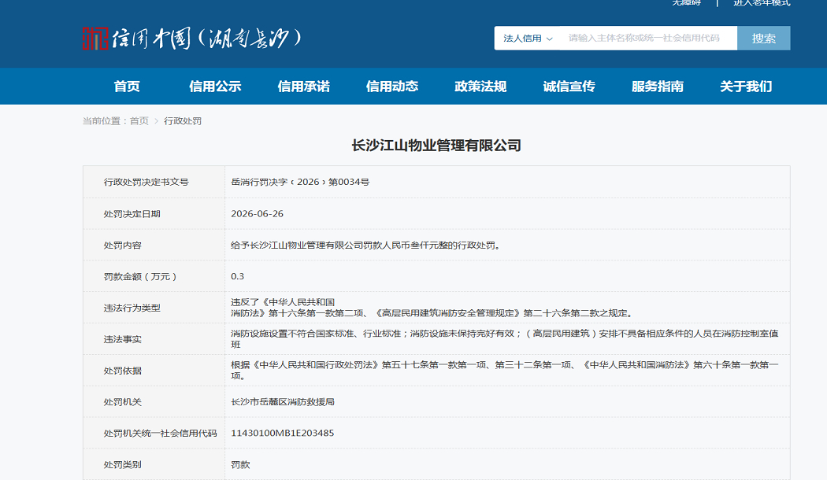The width and height of the screenshot is (827, 480).
Task: Click the 处罚决定日期 label cell
Action: pyautogui.click(x=154, y=213)
